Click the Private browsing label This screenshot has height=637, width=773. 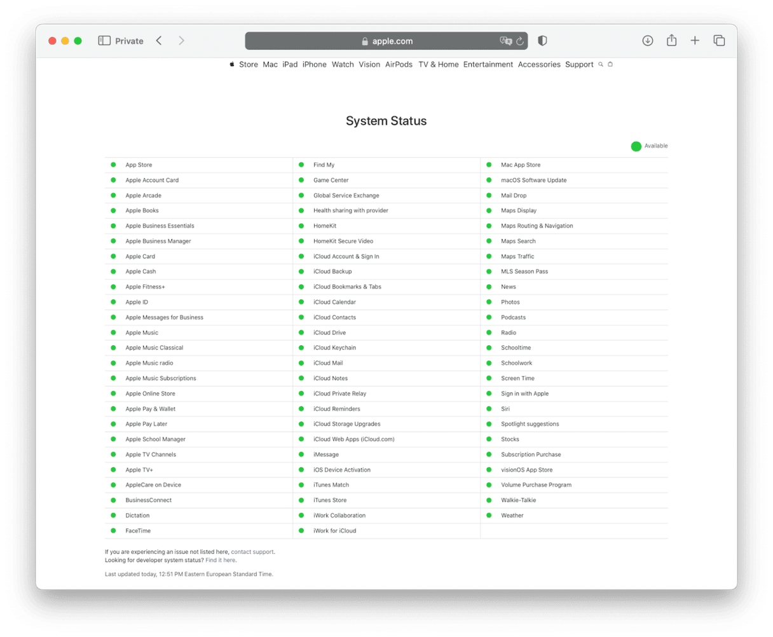point(129,41)
